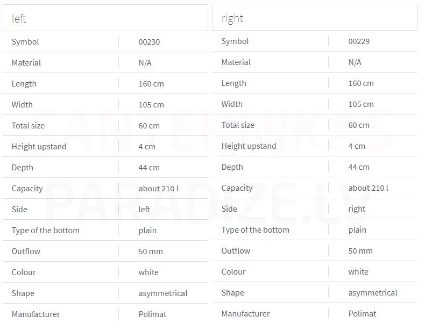The width and height of the screenshot is (425, 331).
Task: Click left Colour value white
Action: [148, 272]
